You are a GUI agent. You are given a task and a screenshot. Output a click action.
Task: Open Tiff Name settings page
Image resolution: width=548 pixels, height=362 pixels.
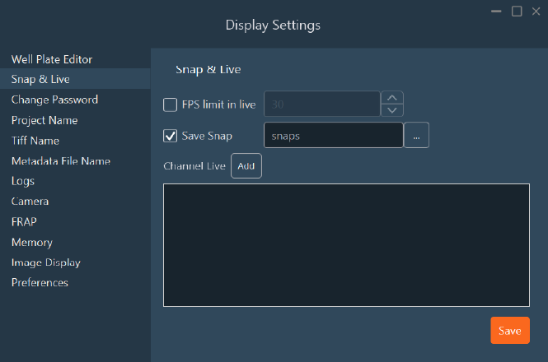click(x=35, y=141)
